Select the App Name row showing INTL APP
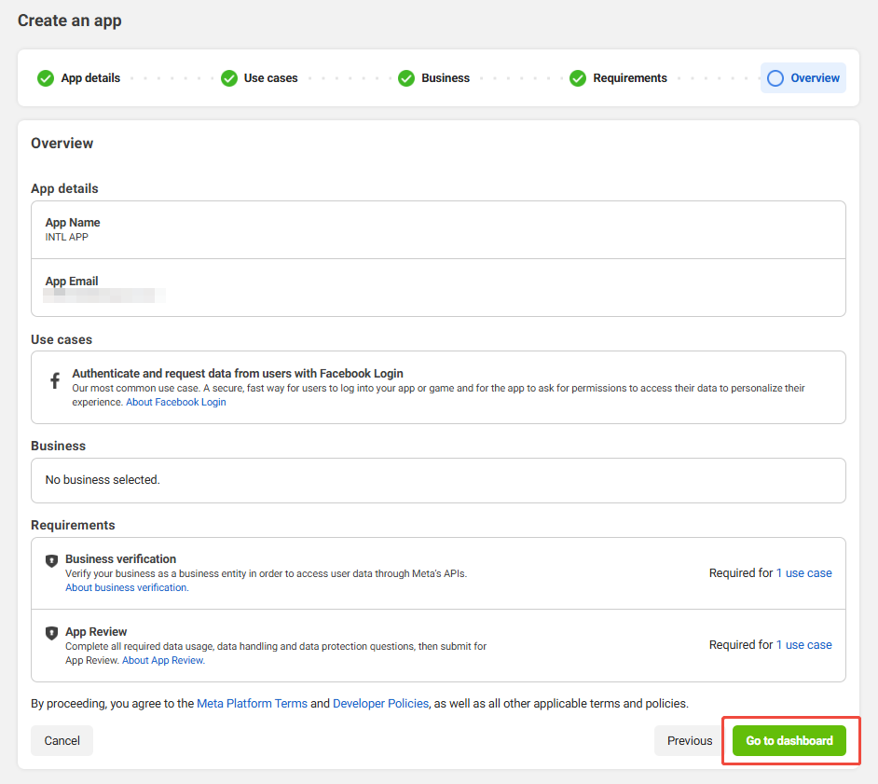The height and width of the screenshot is (784, 878). (x=438, y=229)
